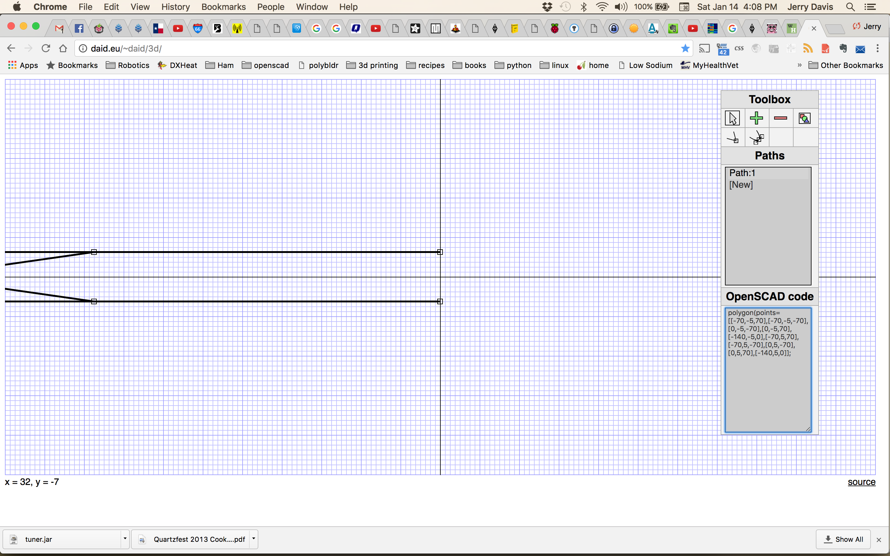Click the green plus add-point tool
The width and height of the screenshot is (890, 556).
coord(756,118)
